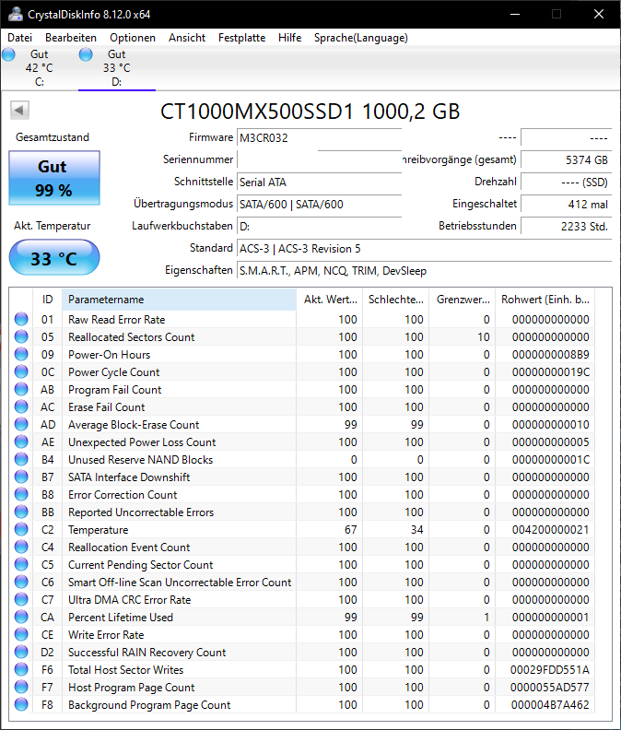Click the Übertragungsmodus field SATA/600
The width and height of the screenshot is (621, 730).
coord(320,204)
